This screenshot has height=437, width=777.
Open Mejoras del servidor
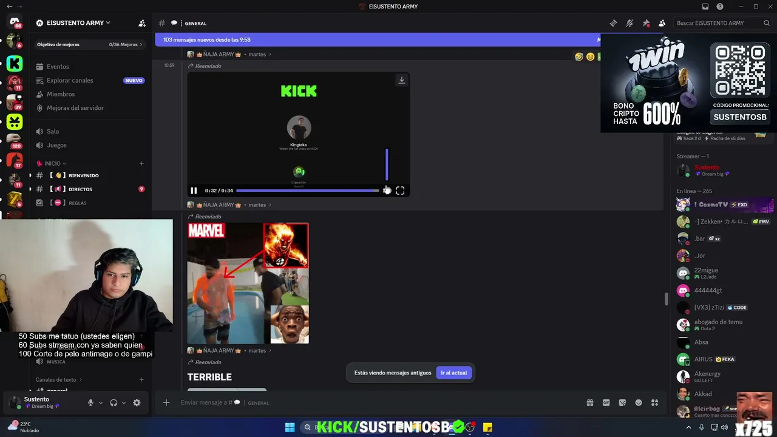click(90, 108)
